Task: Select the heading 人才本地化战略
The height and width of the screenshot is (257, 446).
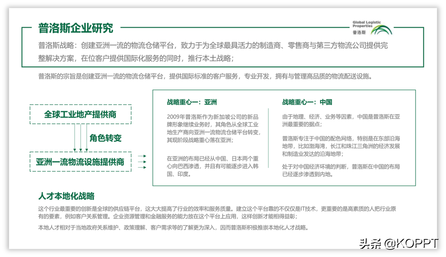Action: point(67,196)
